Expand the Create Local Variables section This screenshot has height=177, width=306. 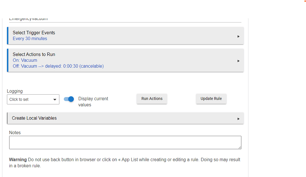coord(34,118)
